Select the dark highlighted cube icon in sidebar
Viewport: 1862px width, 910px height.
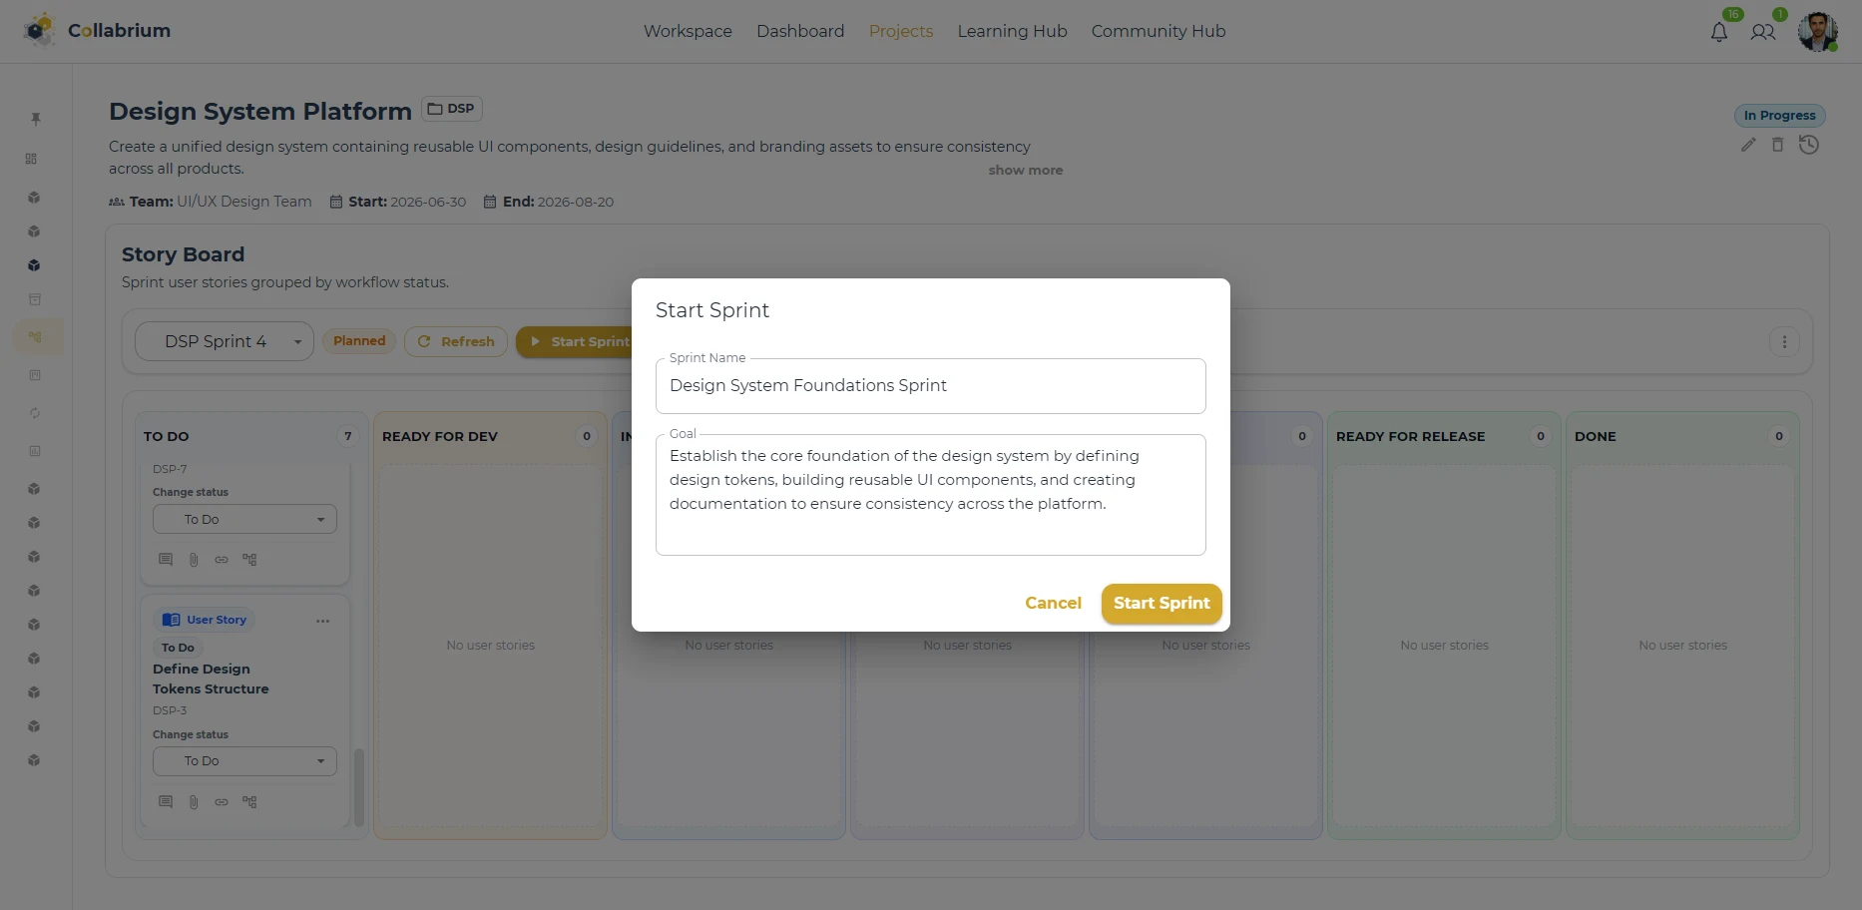pyautogui.click(x=34, y=265)
